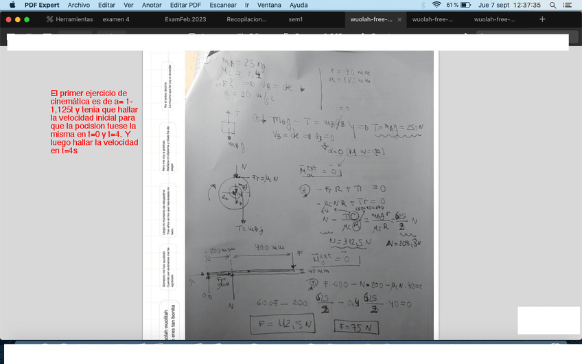Screen dimensions: 582x364
Task: Click the date and time clock
Action: click(x=509, y=5)
